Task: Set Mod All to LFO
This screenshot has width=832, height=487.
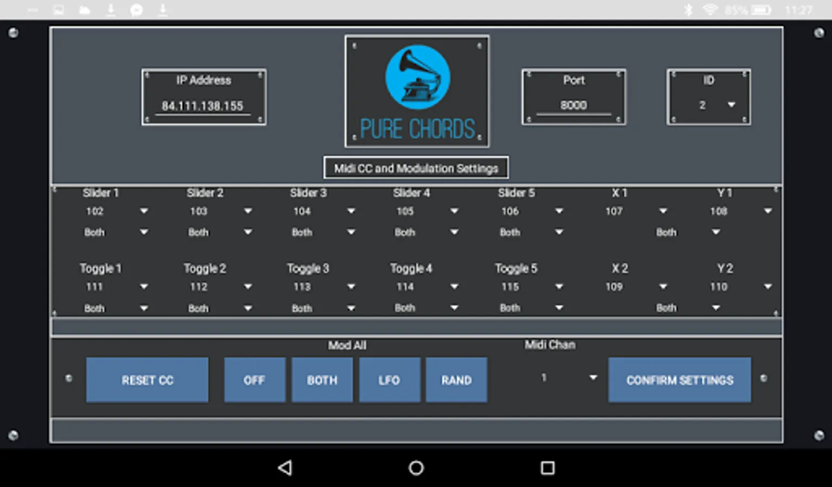Action: tap(389, 380)
